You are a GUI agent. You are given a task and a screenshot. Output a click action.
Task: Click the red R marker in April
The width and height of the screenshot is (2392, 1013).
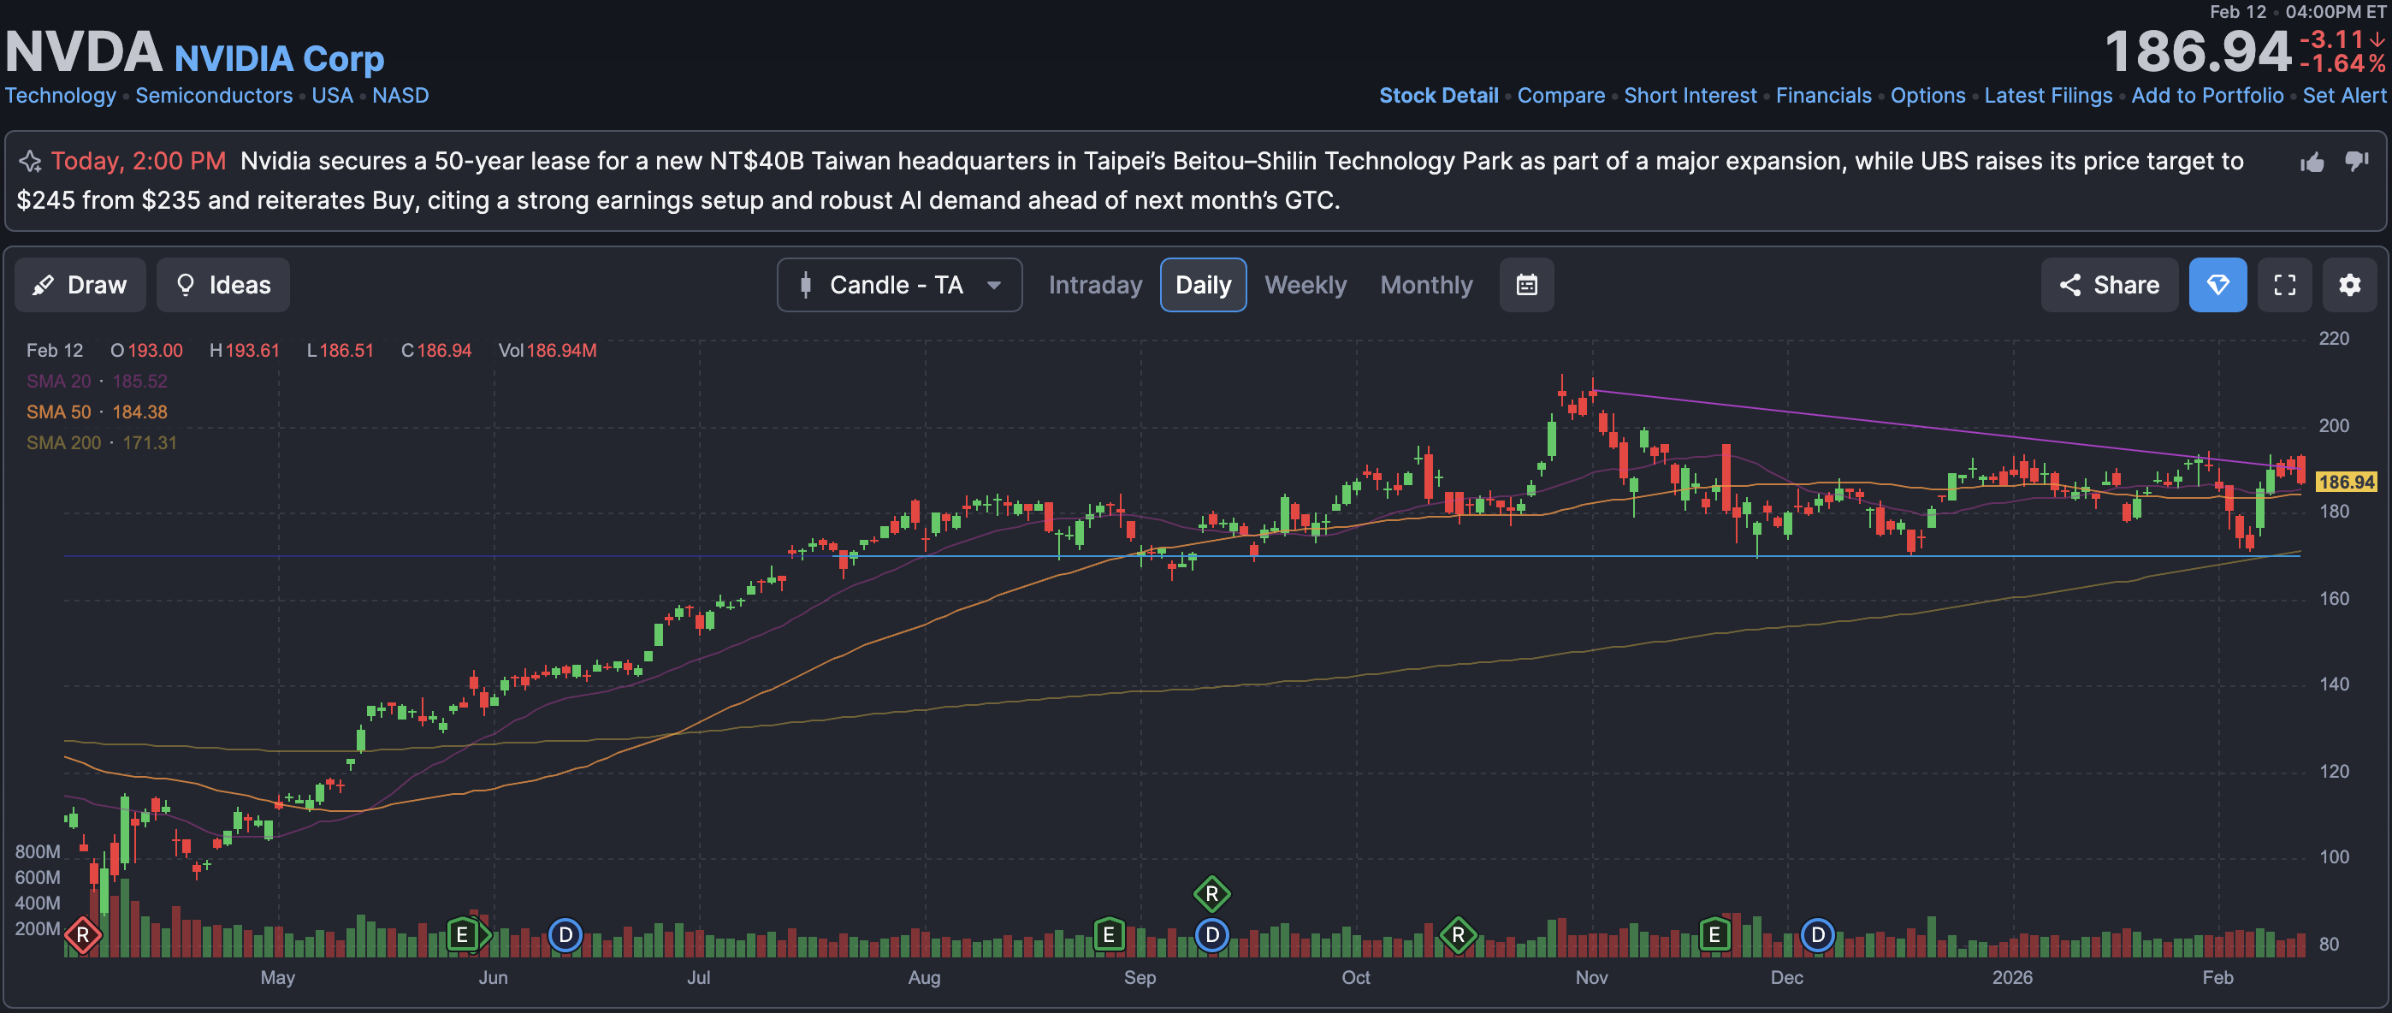click(x=83, y=934)
